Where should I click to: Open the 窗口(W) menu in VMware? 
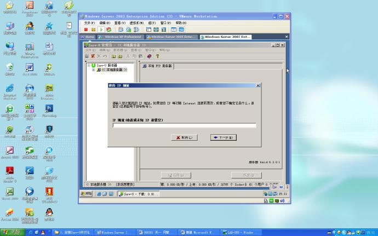click(165, 23)
